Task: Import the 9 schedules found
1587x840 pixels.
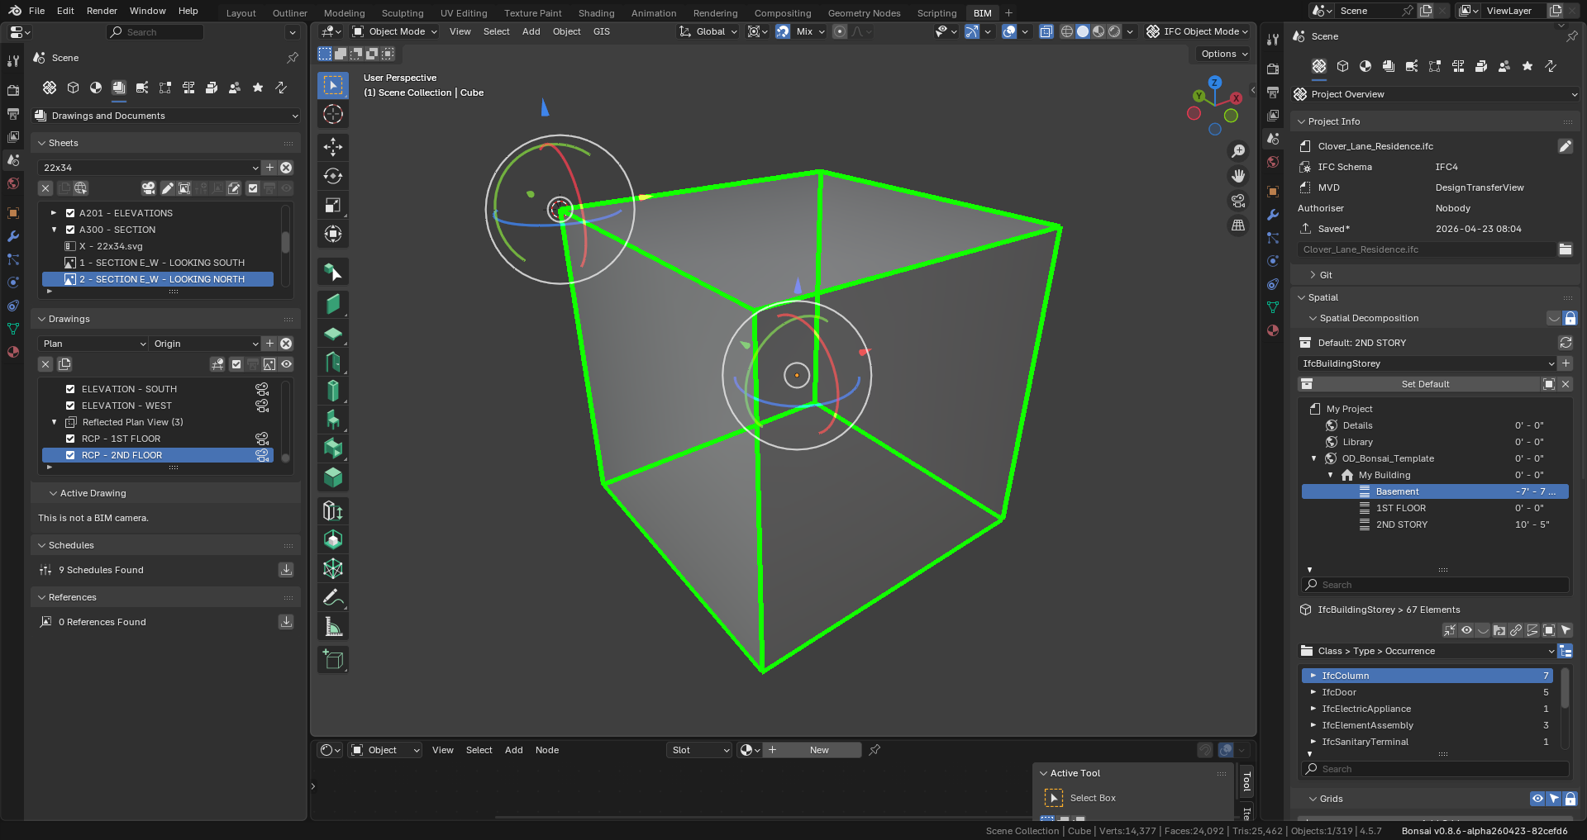Action: [x=286, y=570]
